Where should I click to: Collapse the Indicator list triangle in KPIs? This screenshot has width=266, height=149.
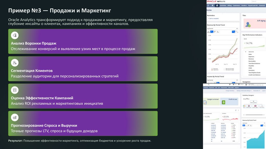245,52
